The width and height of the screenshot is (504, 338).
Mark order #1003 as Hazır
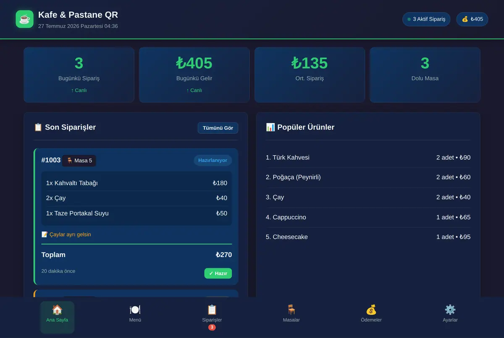click(x=218, y=273)
